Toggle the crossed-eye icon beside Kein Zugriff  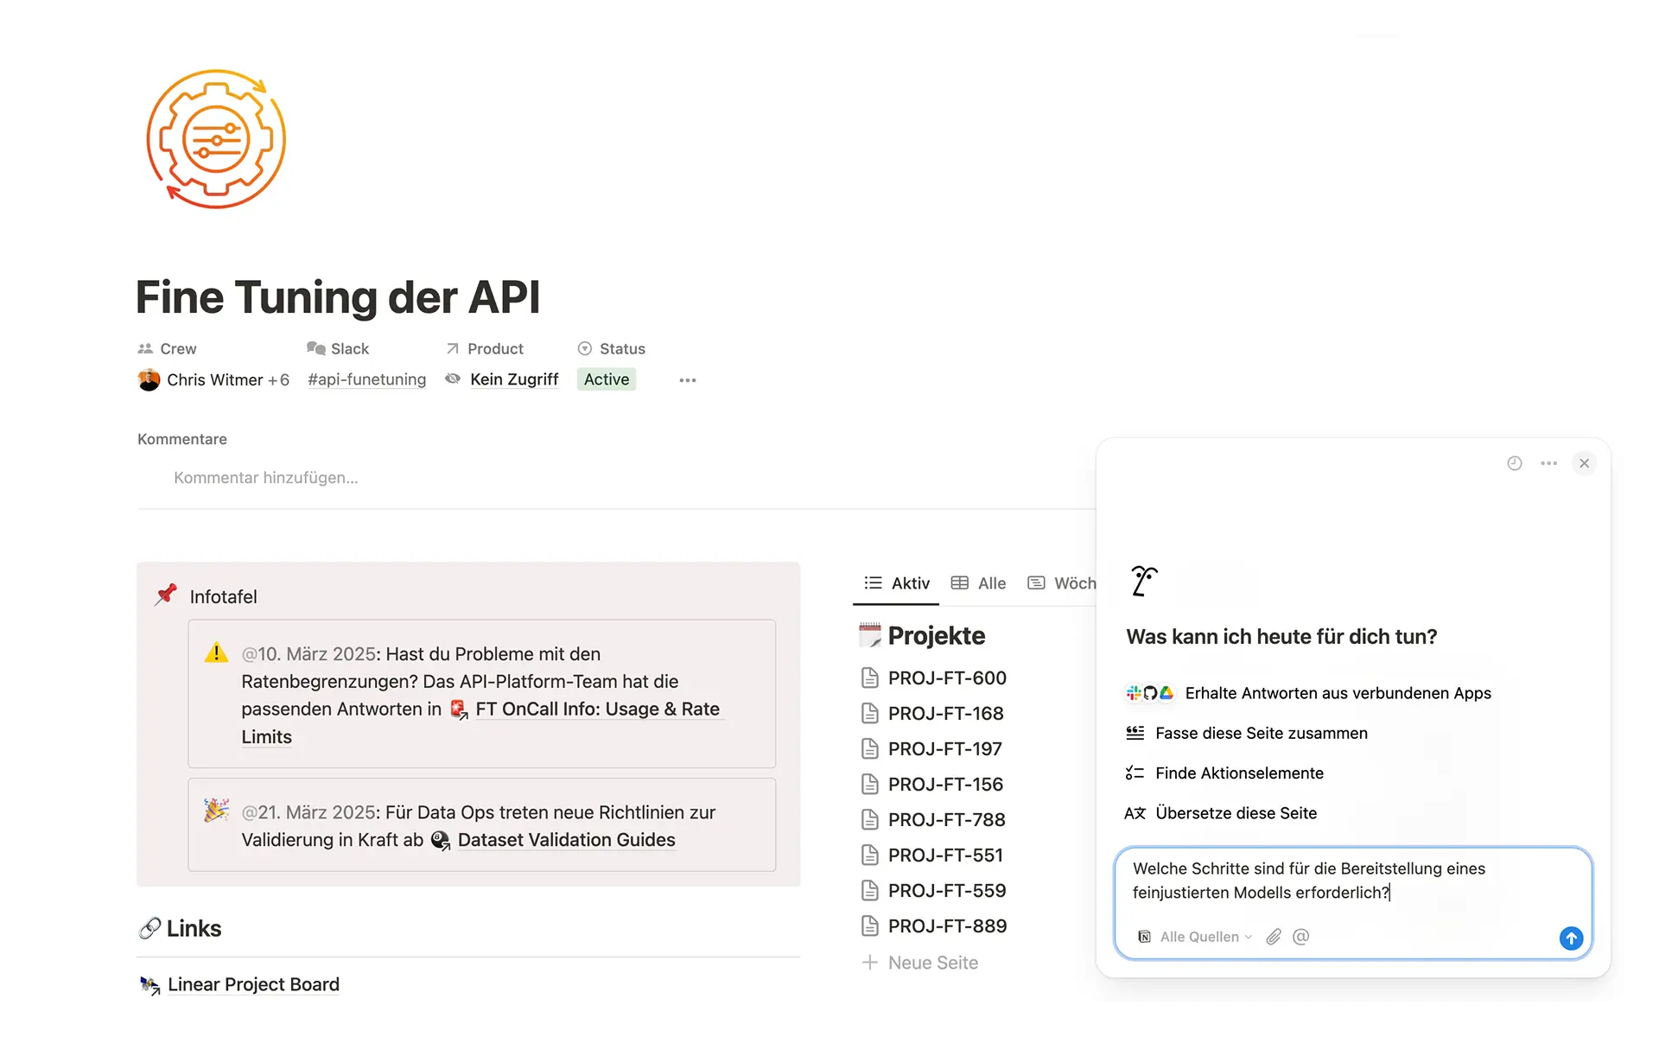click(x=453, y=379)
